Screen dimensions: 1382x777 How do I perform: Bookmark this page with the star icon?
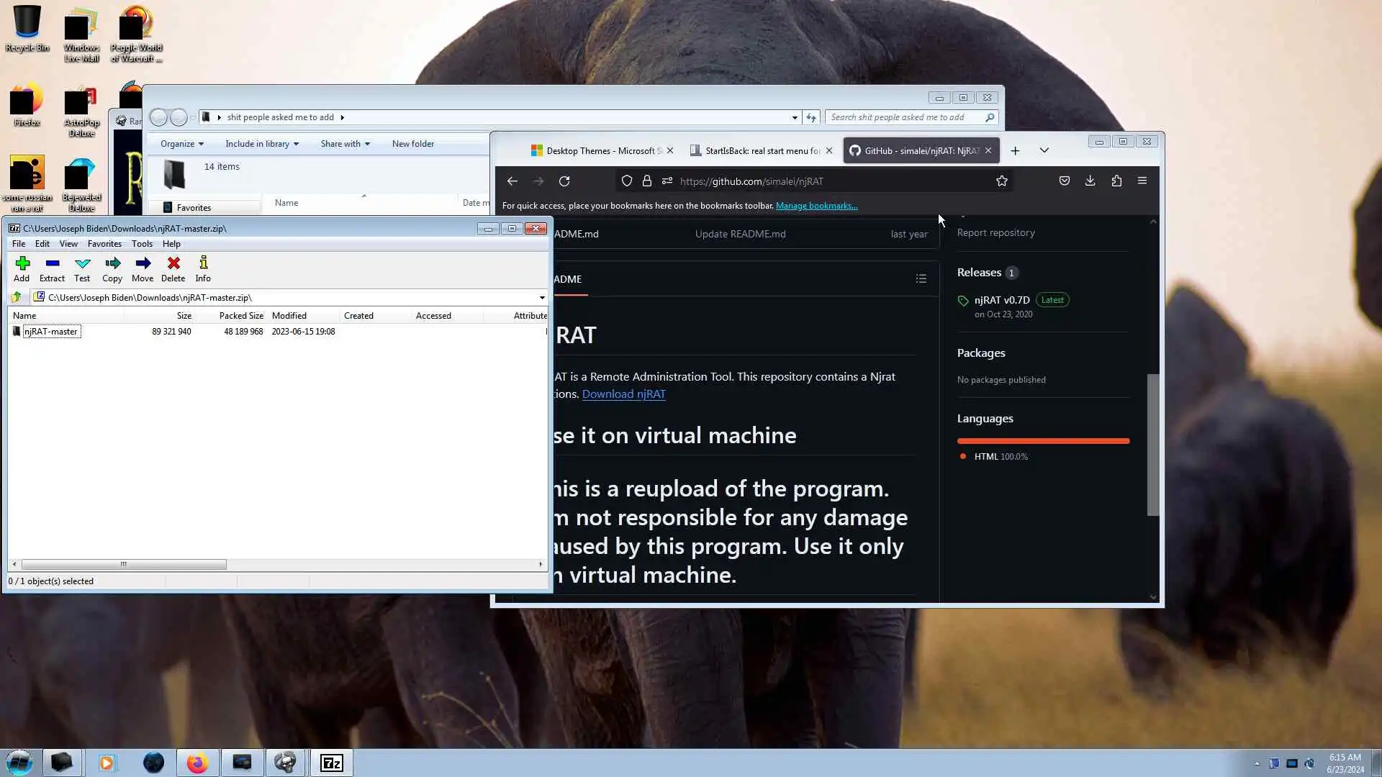pyautogui.click(x=1001, y=181)
